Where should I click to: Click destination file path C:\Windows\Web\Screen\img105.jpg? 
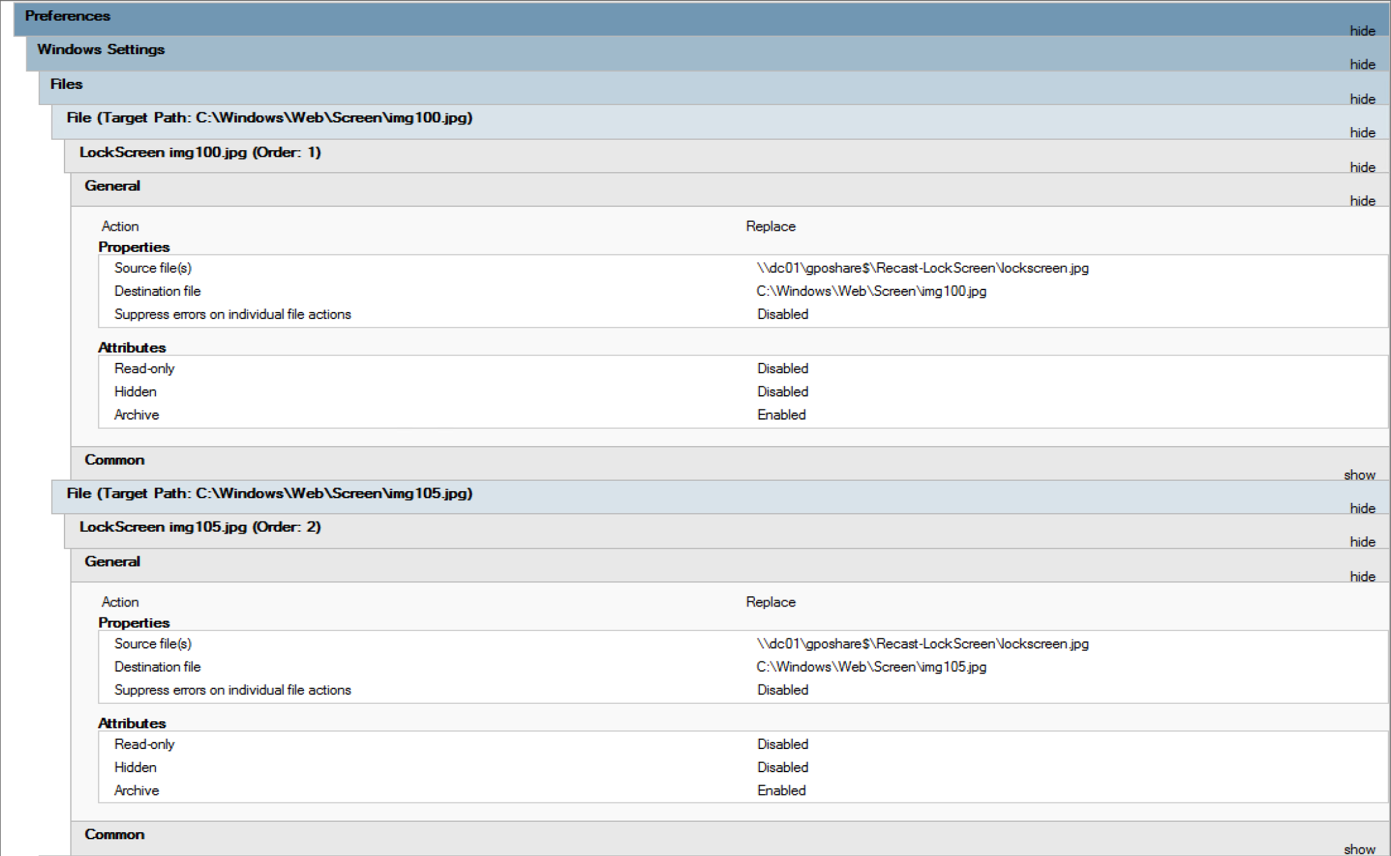[x=871, y=667]
